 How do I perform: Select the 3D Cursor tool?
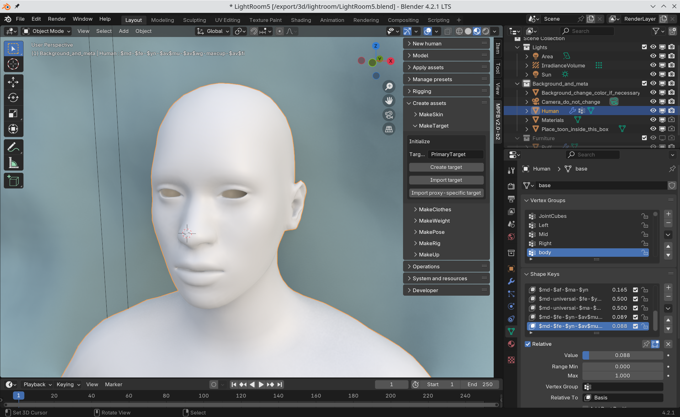[x=13, y=64]
